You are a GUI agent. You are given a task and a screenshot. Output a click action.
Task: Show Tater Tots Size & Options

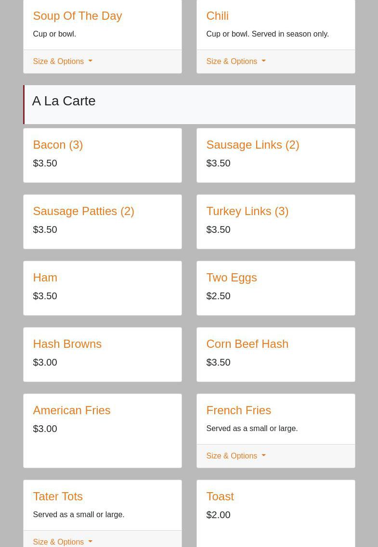coord(62,542)
